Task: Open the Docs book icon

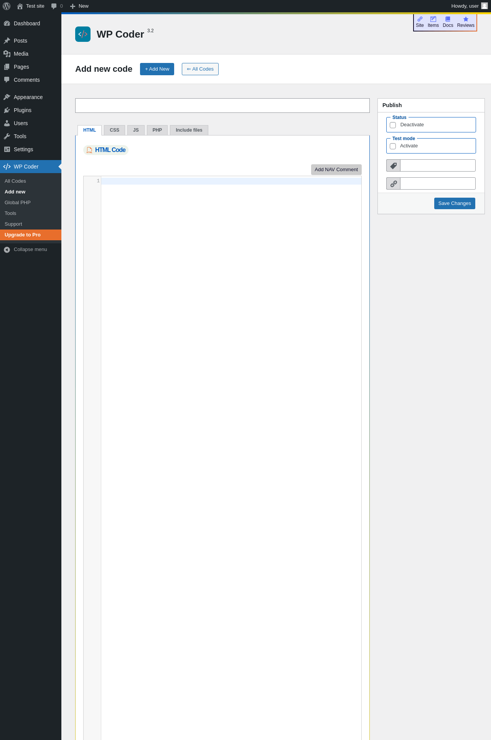Action: [x=448, y=19]
